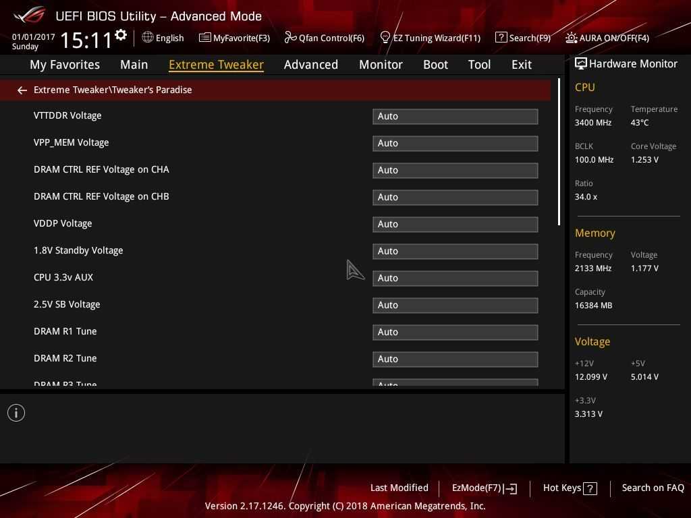
Task: Go to the Boot tab
Action: pos(435,65)
